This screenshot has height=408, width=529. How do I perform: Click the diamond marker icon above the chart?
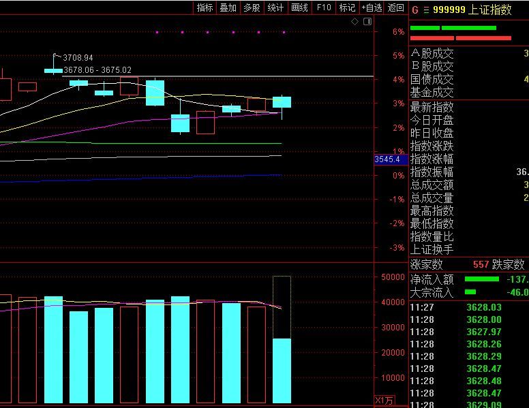(355, 22)
